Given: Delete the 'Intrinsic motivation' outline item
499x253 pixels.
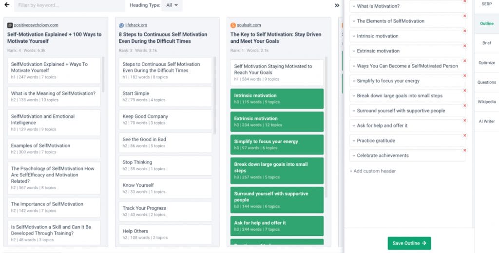Looking at the screenshot, I should (x=464, y=31).
